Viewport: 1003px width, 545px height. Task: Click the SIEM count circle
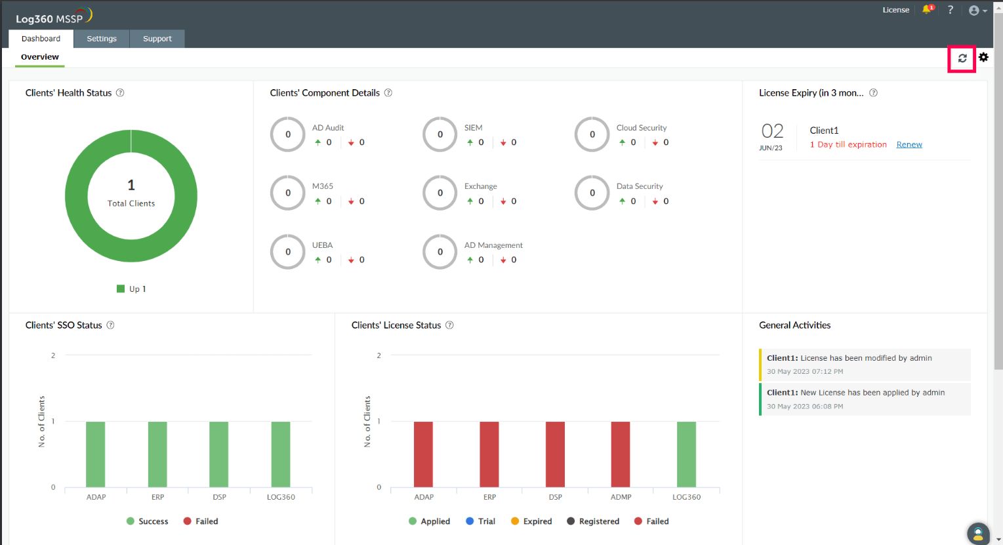tap(440, 134)
